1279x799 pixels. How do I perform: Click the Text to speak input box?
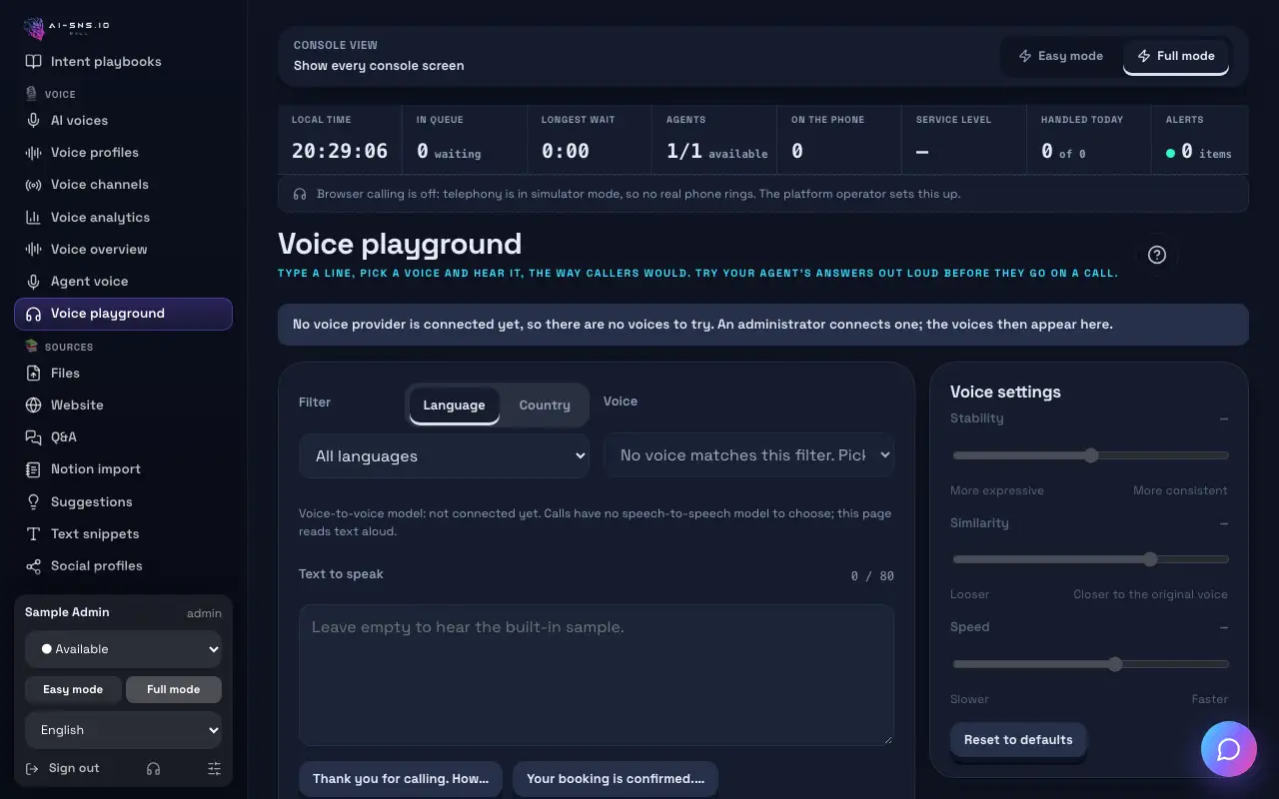click(x=597, y=675)
